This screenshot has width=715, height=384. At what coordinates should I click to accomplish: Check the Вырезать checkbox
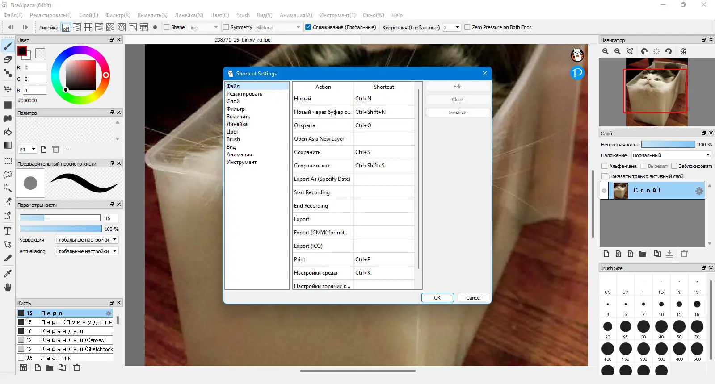coord(643,166)
